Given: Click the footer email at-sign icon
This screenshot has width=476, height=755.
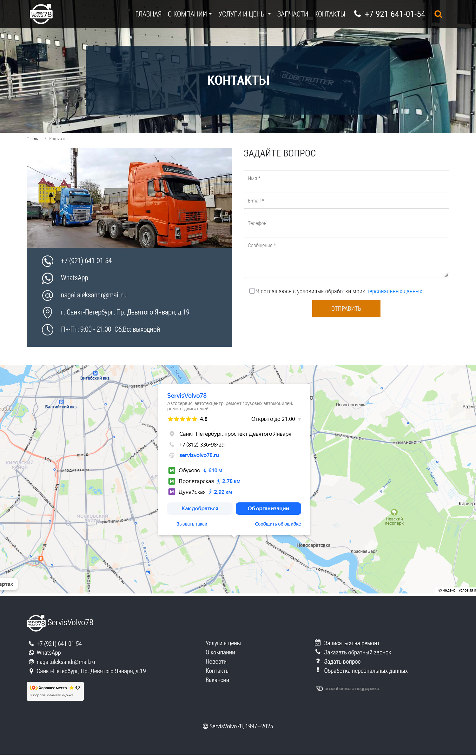Looking at the screenshot, I should [31, 662].
